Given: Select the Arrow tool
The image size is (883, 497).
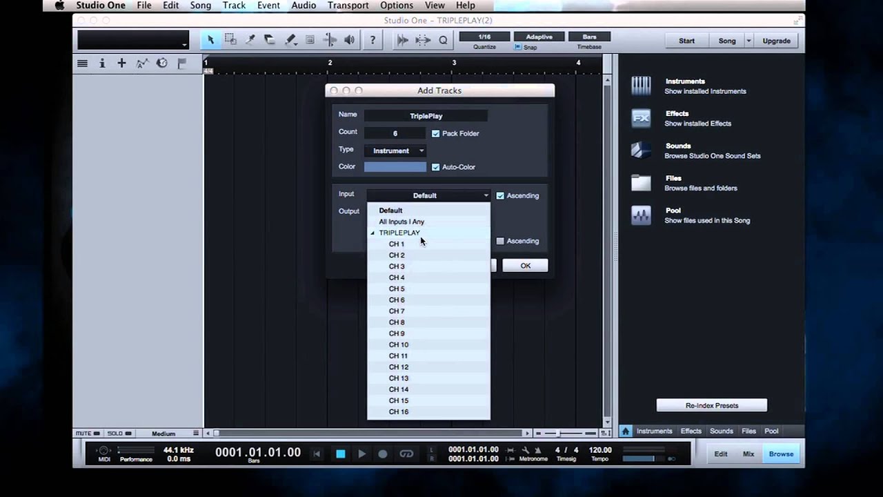Looking at the screenshot, I should pyautogui.click(x=210, y=40).
